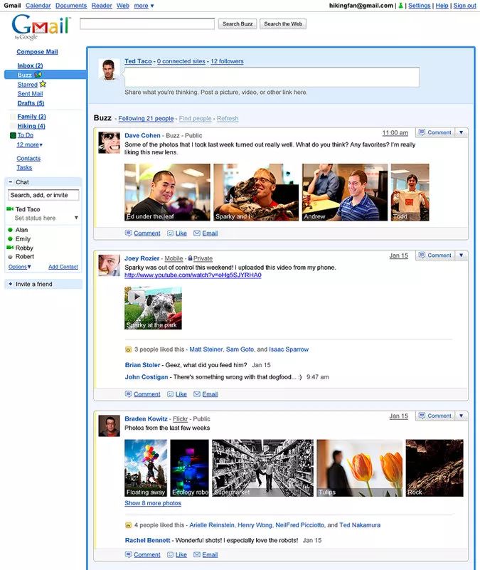
Task: Click the 'Share what you're thinking' text box
Action: point(272,77)
